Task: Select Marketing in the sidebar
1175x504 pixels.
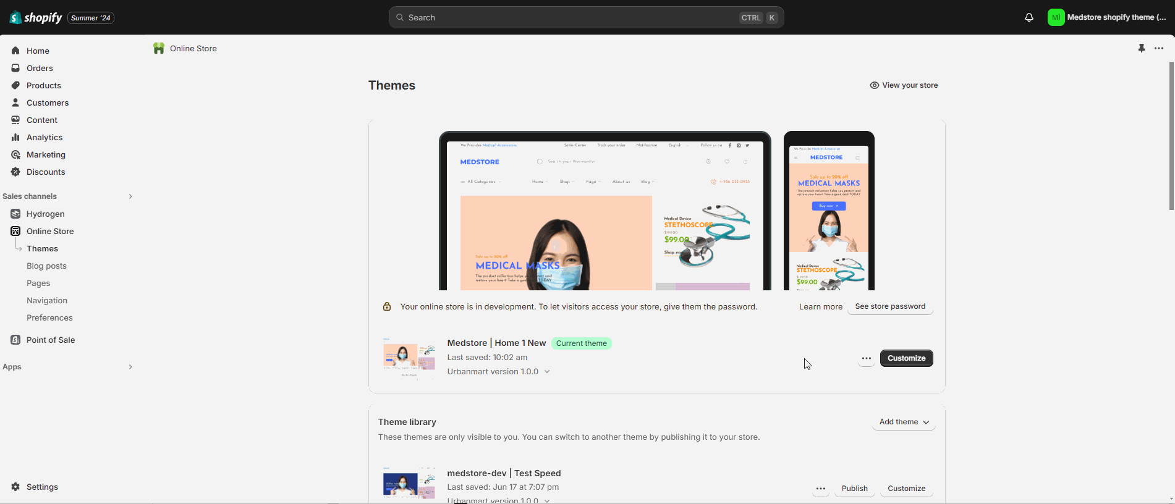Action: click(x=46, y=154)
